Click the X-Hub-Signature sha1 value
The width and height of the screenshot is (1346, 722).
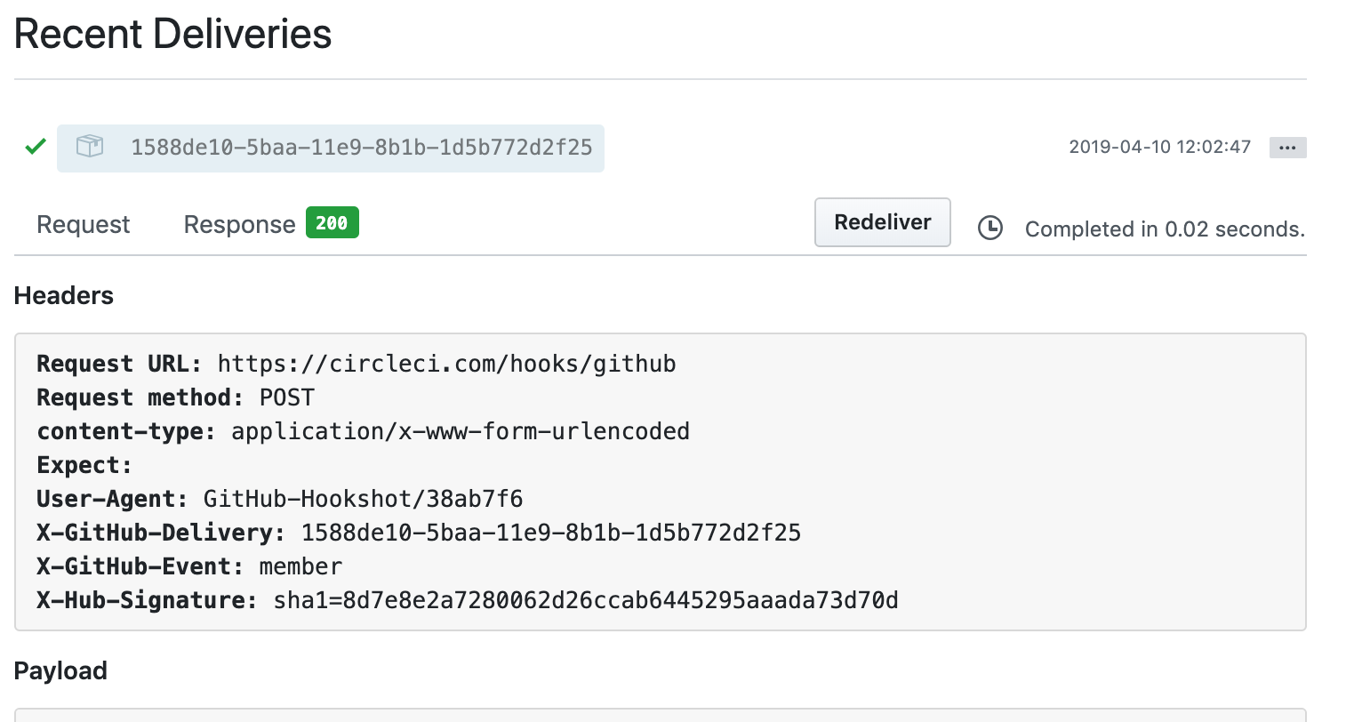[585, 601]
